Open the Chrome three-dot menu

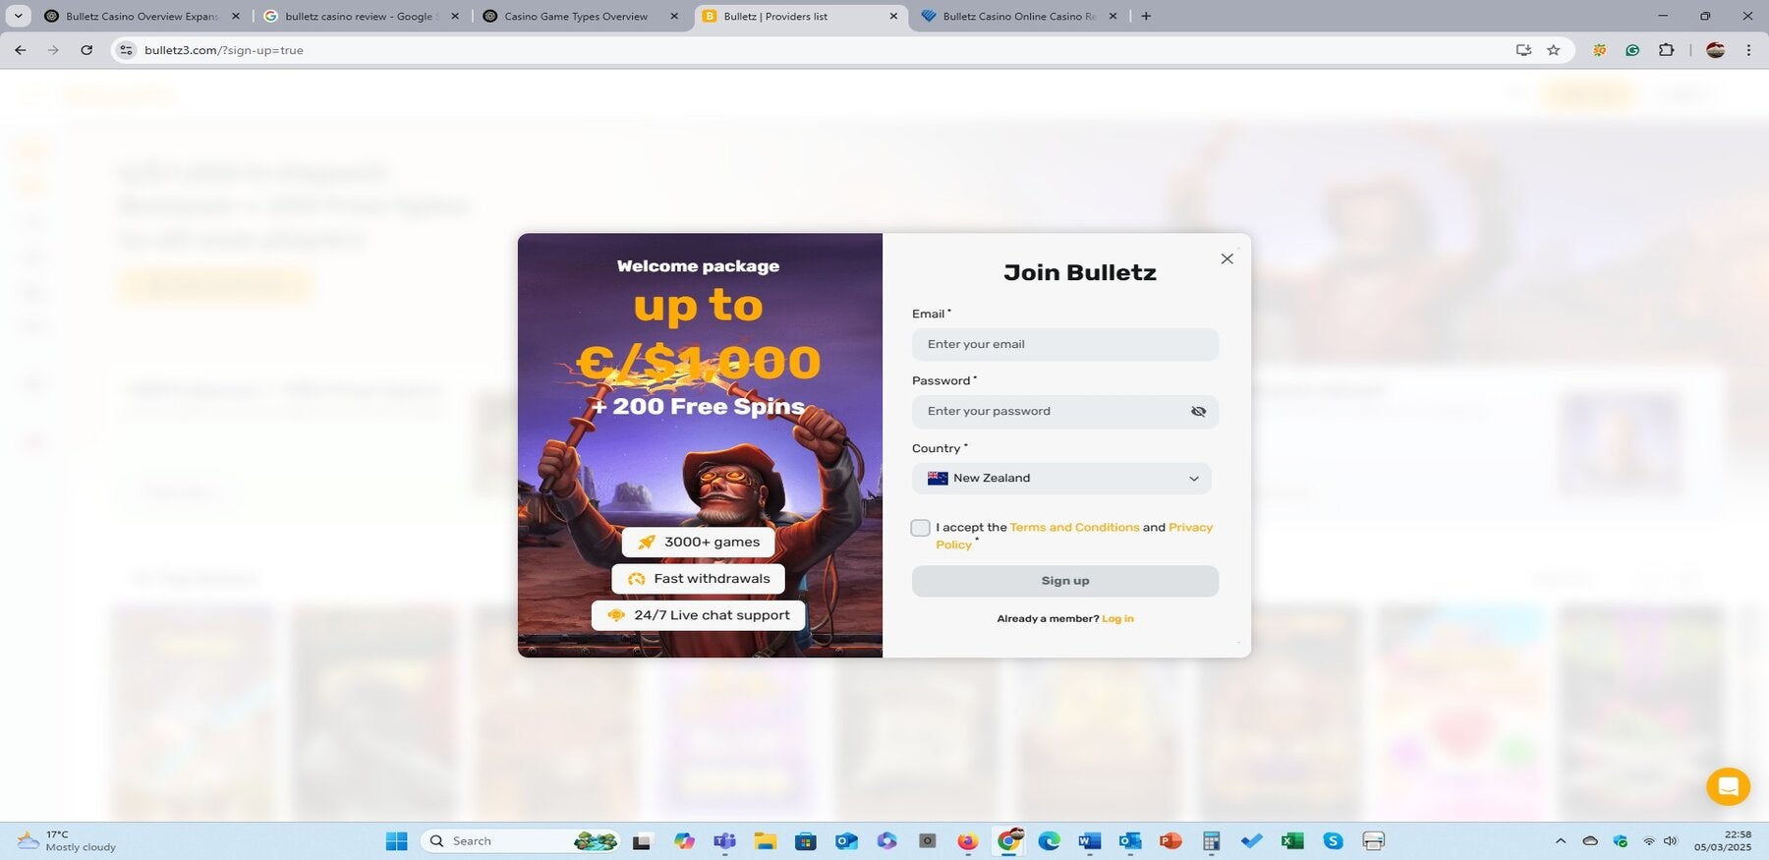1748,50
